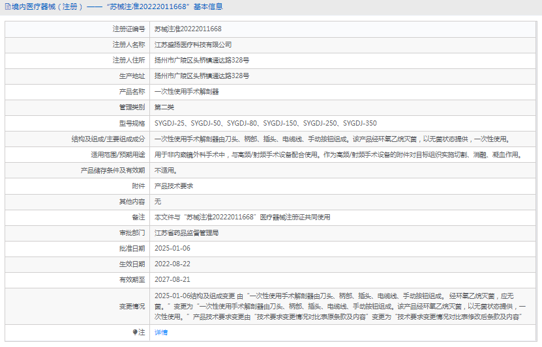Click the 注册人住所 row label
542x347 pixels.
128,61
